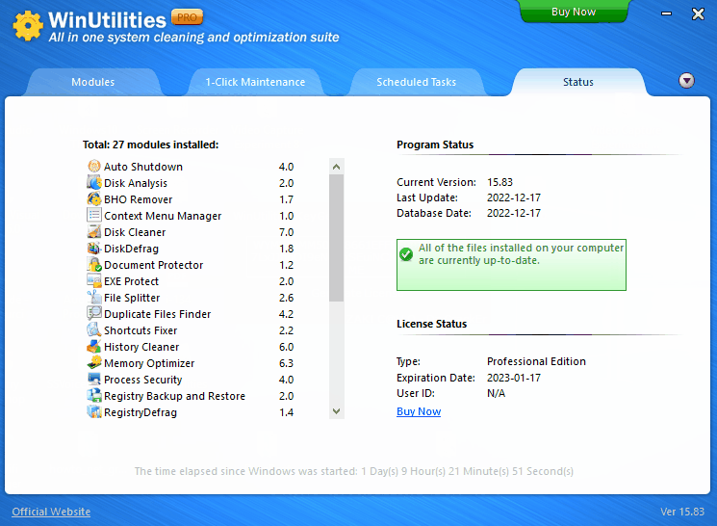Click the Duplicate Files Finder icon

(94, 314)
